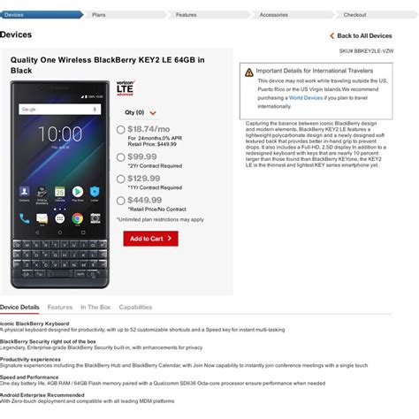Click the Play Store icon on phone screen
This screenshot has height=419, width=419.
[x=78, y=192]
